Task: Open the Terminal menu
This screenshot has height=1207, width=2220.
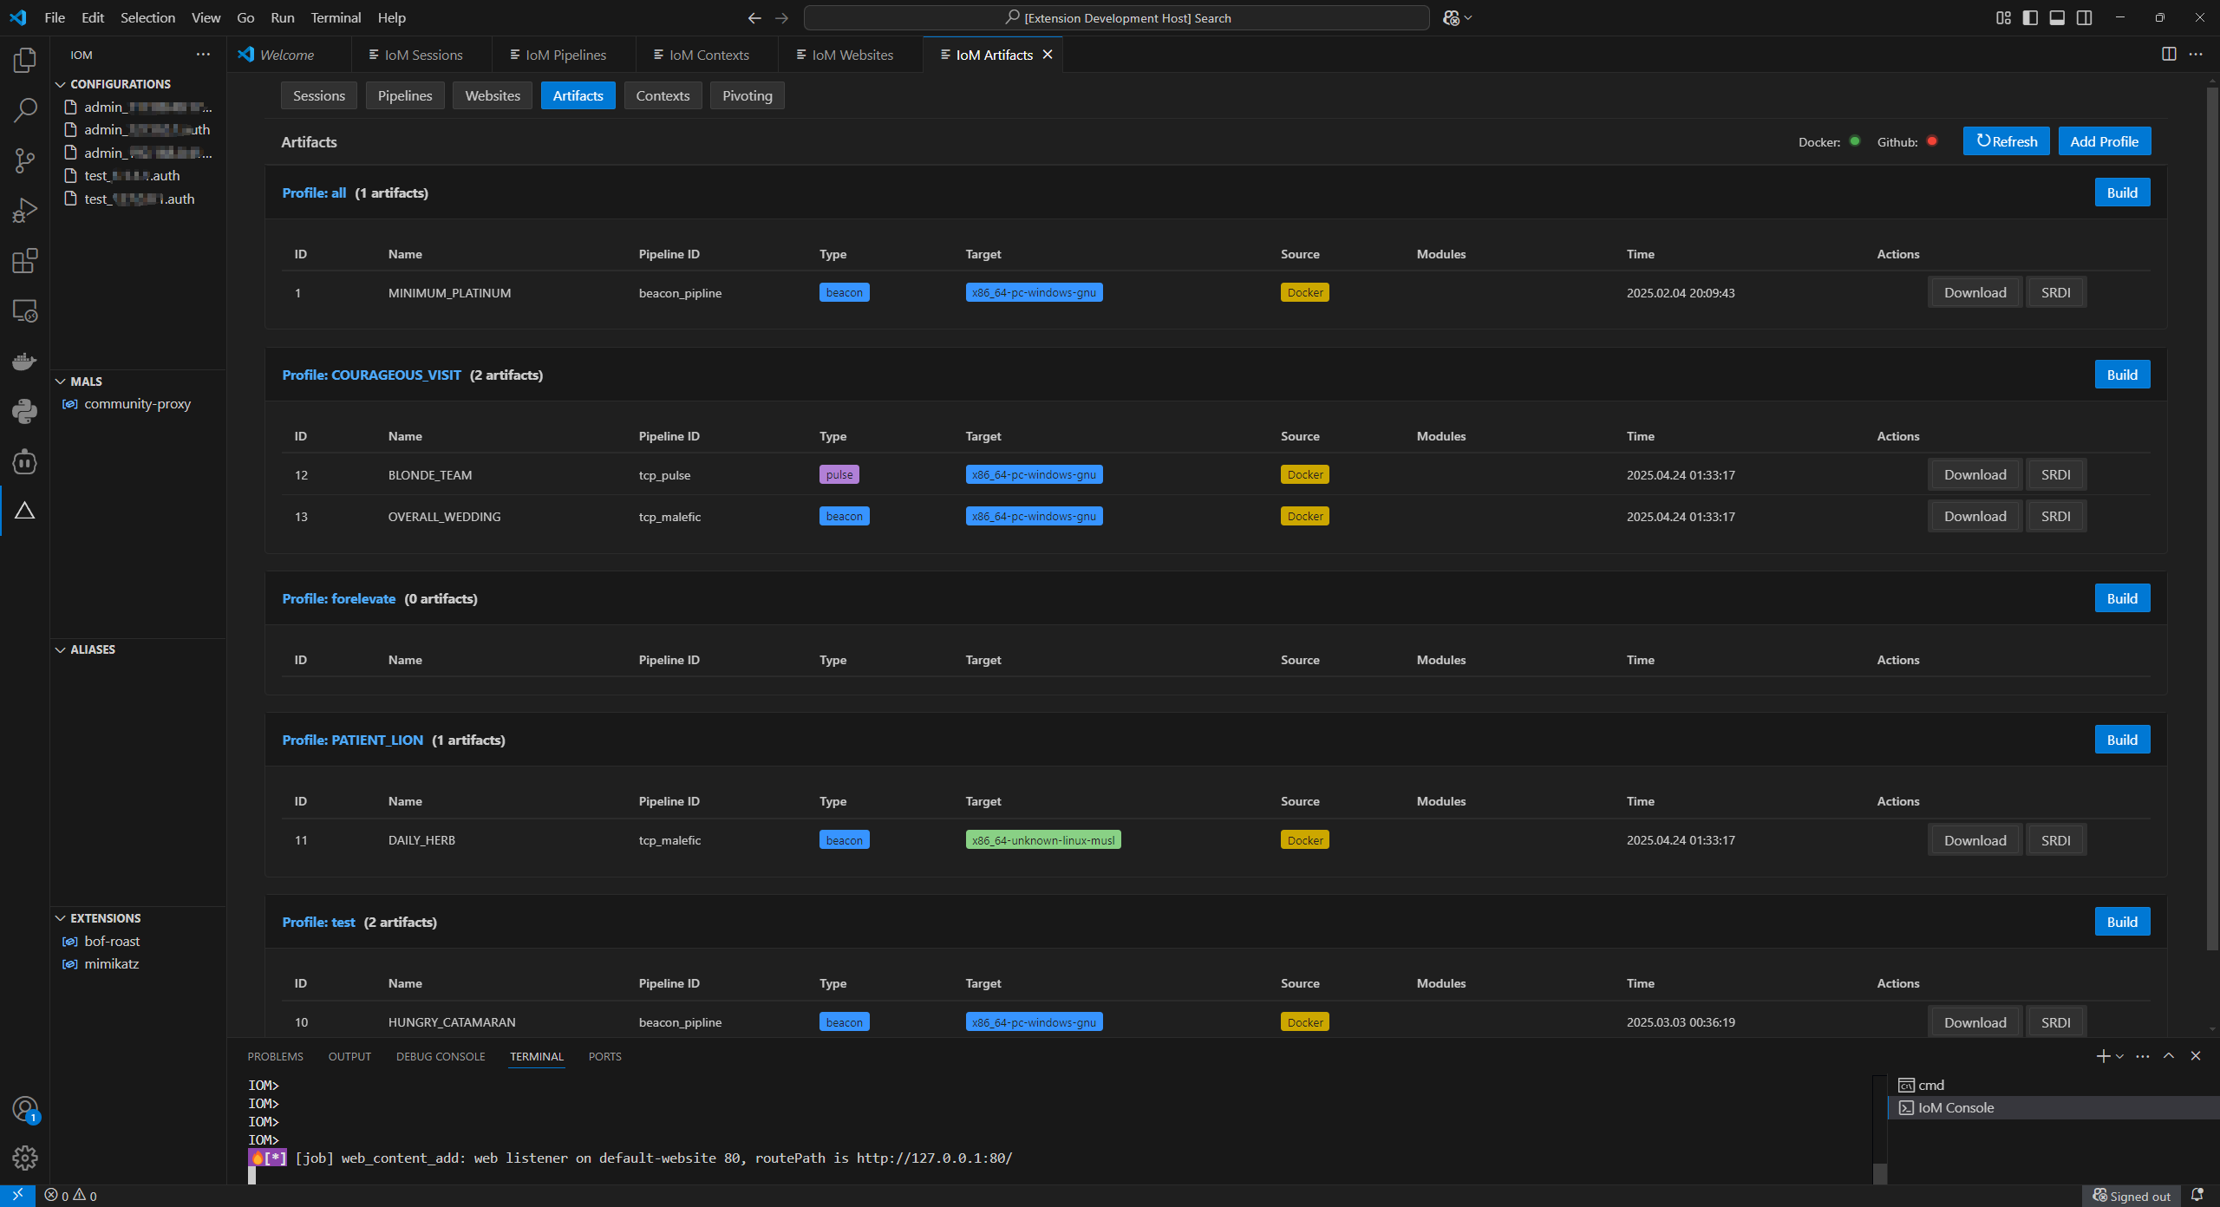Action: (336, 17)
